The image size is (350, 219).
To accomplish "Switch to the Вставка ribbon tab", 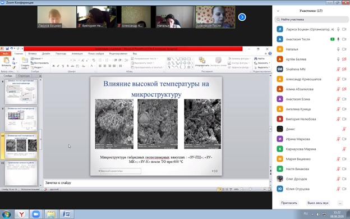I will click(x=33, y=54).
